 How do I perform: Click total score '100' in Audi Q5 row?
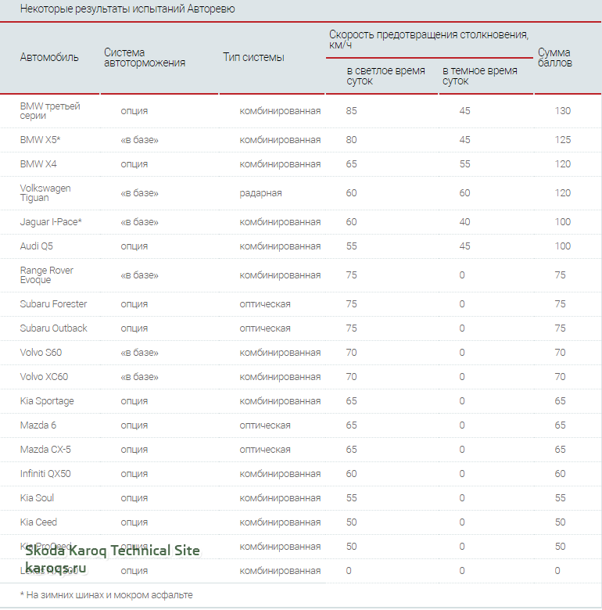(x=563, y=246)
